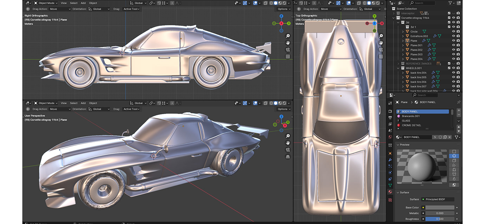Image resolution: width=492 pixels, height=224 pixels.
Task: Click the Zoom magnifier icon in the viewport sidebar
Action: pos(288,36)
